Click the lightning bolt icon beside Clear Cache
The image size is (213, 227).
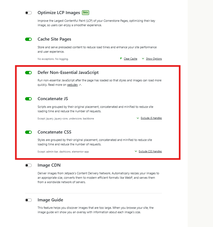point(121,58)
